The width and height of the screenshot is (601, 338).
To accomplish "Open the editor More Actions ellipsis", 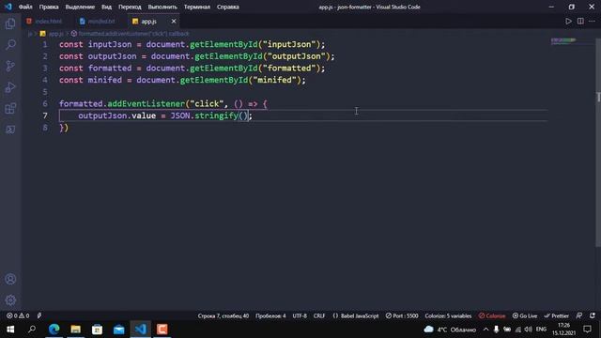I will [x=592, y=21].
